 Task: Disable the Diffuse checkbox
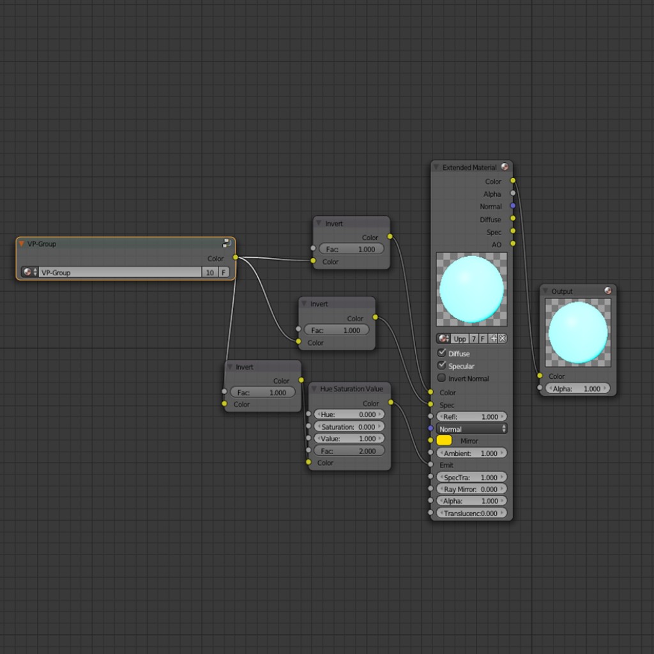(x=441, y=353)
